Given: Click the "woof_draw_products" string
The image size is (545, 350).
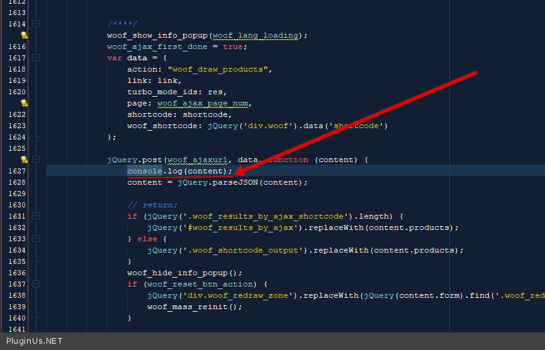Looking at the screenshot, I should click(218, 69).
